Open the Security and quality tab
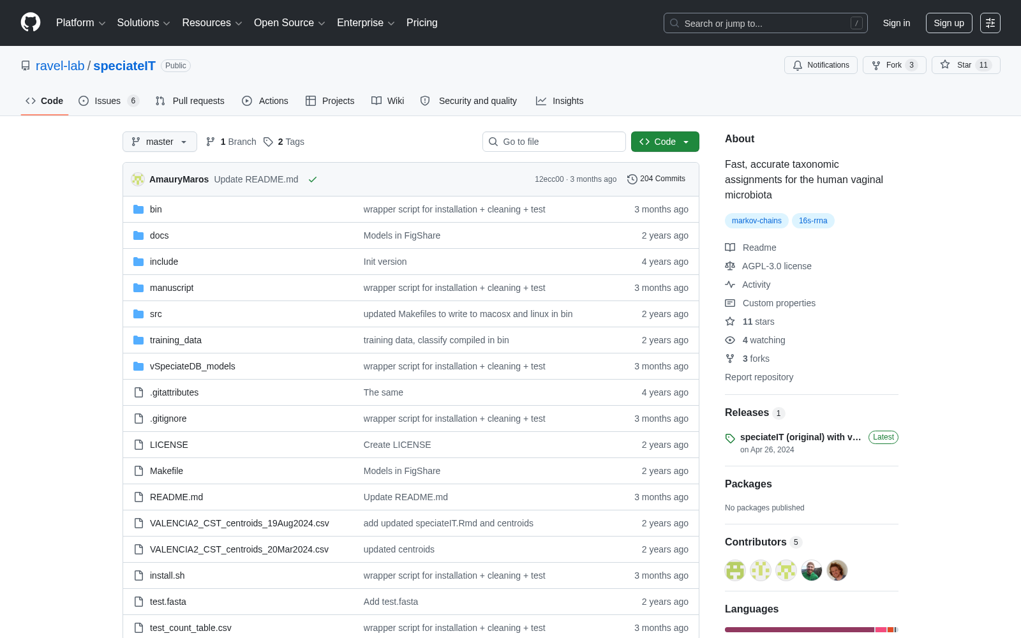The width and height of the screenshot is (1021, 638). pos(468,101)
